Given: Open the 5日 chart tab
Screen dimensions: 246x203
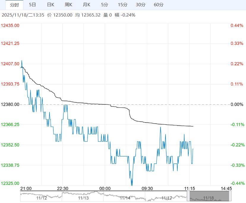Looking at the screenshot, I should click(33, 5).
